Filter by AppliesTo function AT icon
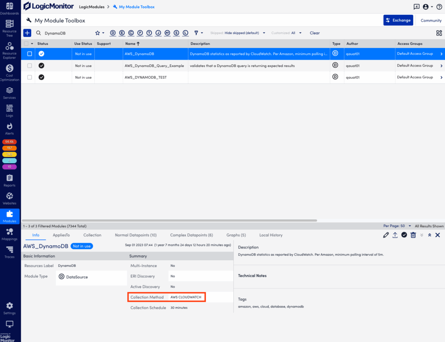This screenshot has width=445, height=342. pos(167,33)
